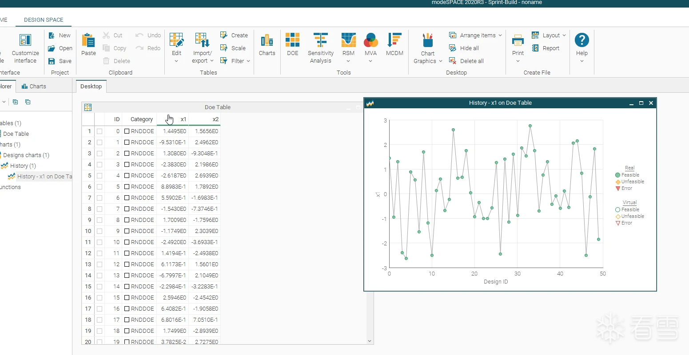Screen dimensions: 689x355
Task: Click the History chart window title icon
Action: pyautogui.click(x=370, y=103)
